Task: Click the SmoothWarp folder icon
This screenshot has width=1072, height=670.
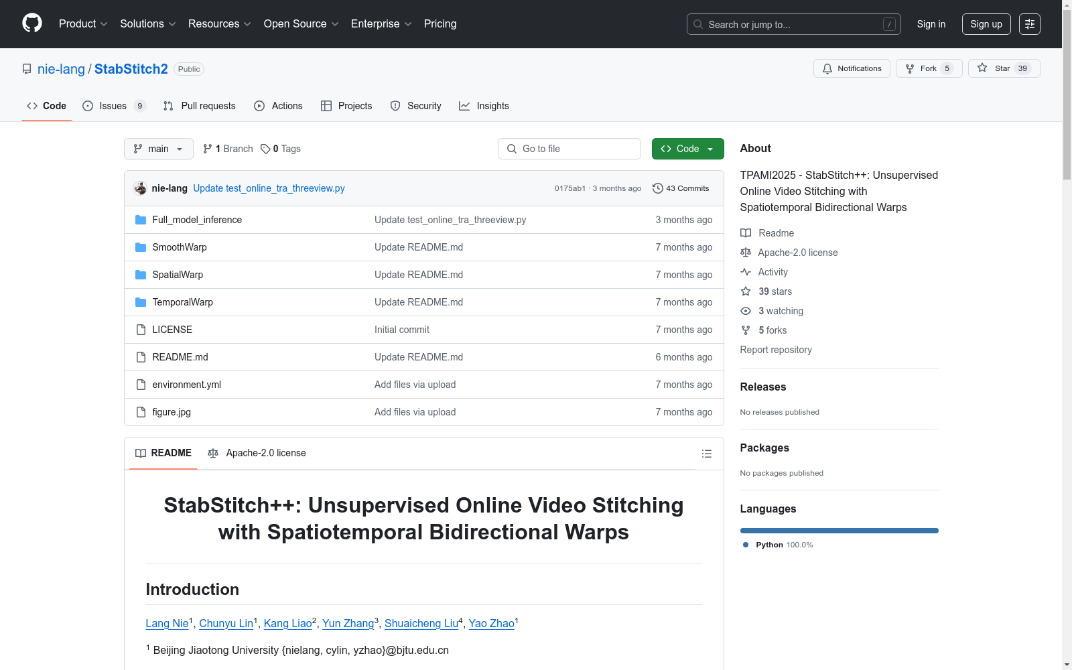Action: (x=141, y=247)
